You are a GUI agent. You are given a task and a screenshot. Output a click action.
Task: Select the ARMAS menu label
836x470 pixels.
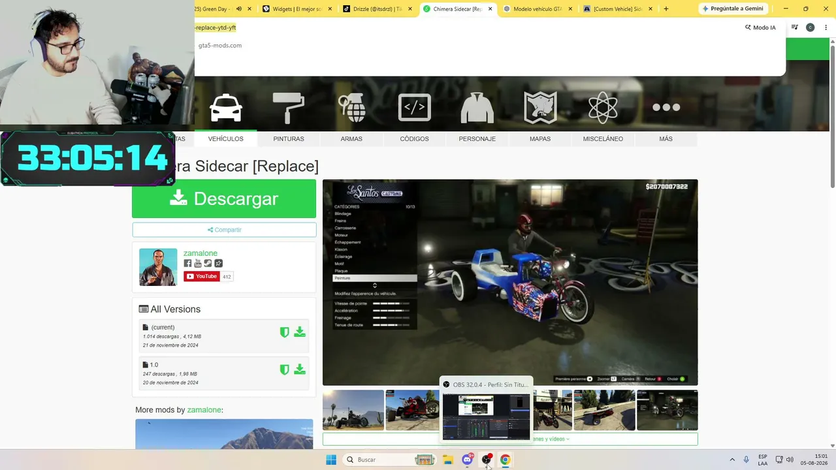point(351,139)
